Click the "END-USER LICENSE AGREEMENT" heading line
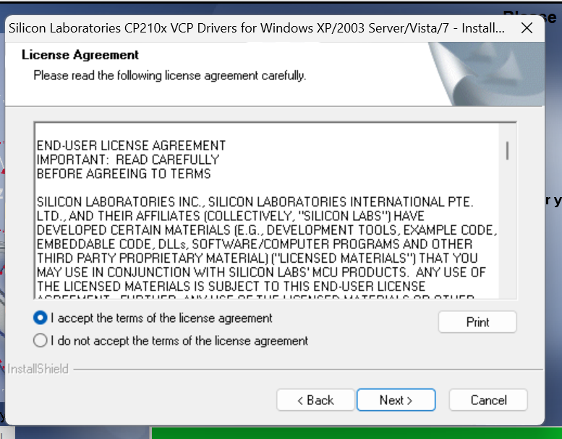 pos(131,146)
